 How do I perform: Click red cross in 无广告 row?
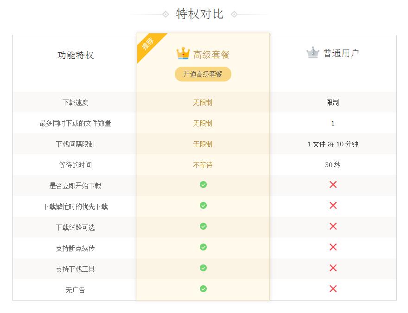tap(333, 289)
